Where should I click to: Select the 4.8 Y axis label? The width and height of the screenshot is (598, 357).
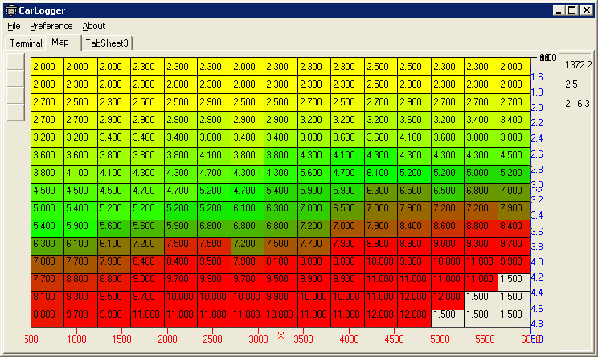tap(537, 324)
